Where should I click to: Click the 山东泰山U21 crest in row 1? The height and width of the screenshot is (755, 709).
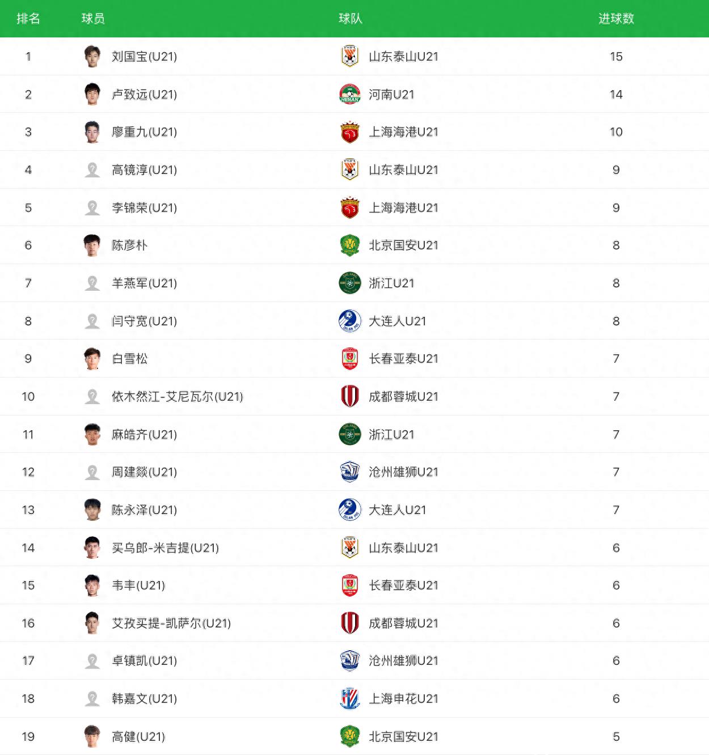[x=350, y=56]
